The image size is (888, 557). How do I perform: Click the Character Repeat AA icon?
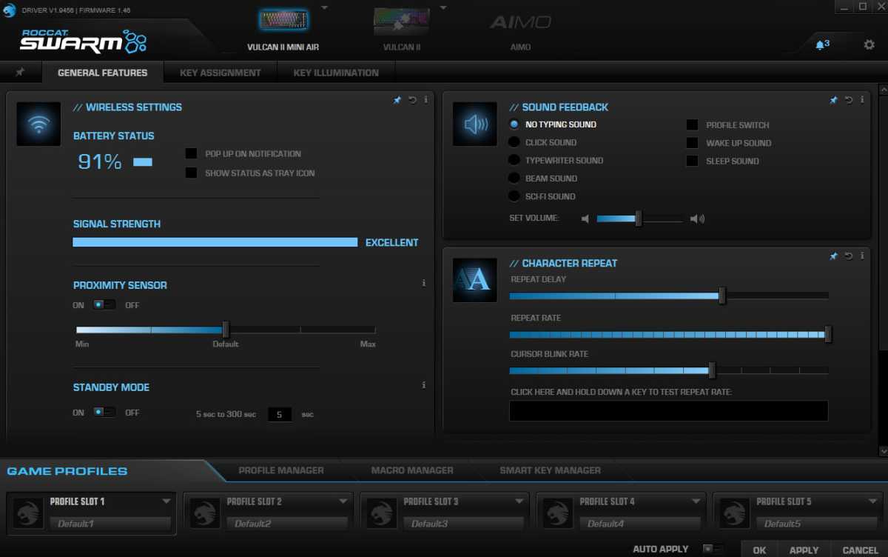(475, 280)
